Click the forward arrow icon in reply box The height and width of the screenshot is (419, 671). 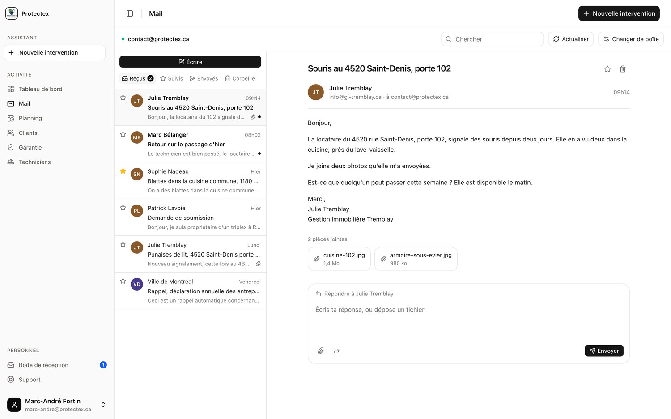coord(337,351)
